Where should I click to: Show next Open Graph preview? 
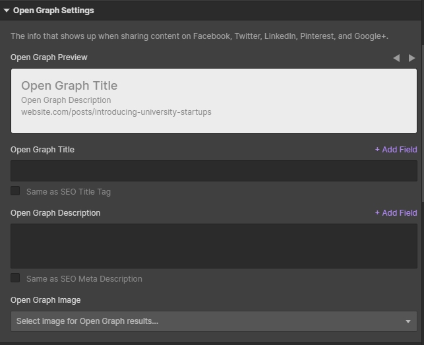tap(411, 58)
